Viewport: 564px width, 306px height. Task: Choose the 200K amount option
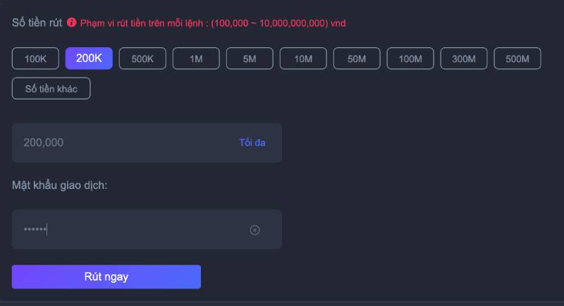[x=89, y=59]
